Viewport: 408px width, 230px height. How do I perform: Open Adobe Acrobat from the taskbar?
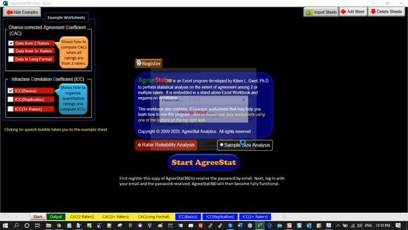click(329, 226)
